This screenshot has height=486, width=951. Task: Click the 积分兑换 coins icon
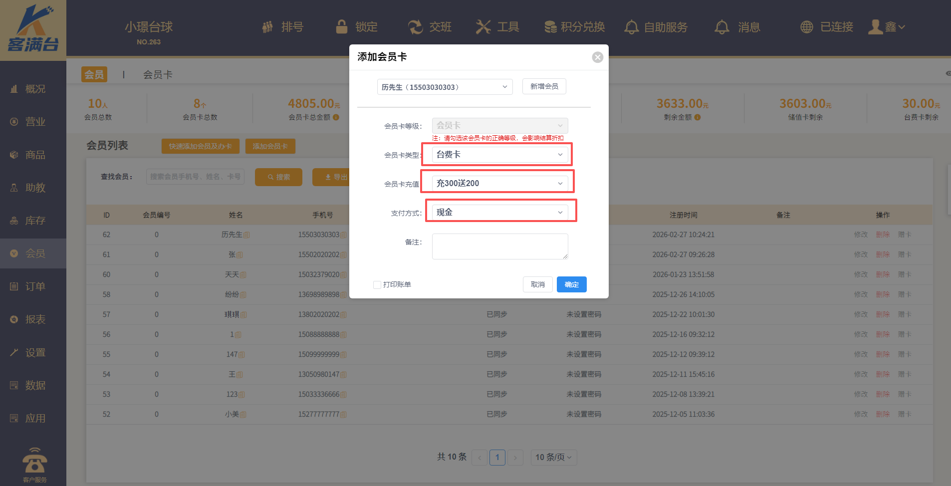(550, 27)
